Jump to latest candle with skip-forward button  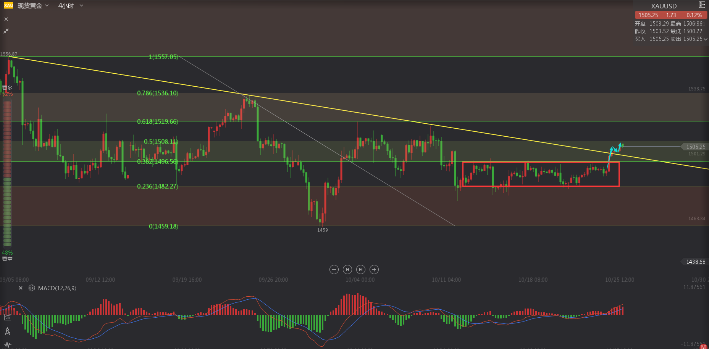point(360,270)
